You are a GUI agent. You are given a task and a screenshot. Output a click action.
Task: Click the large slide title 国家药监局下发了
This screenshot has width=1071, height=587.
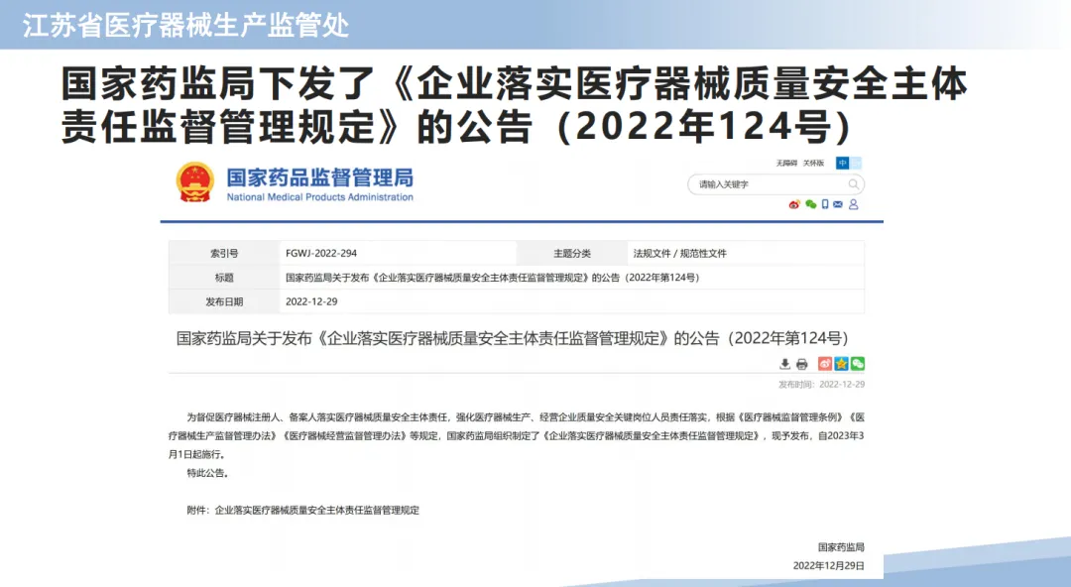[x=514, y=105]
